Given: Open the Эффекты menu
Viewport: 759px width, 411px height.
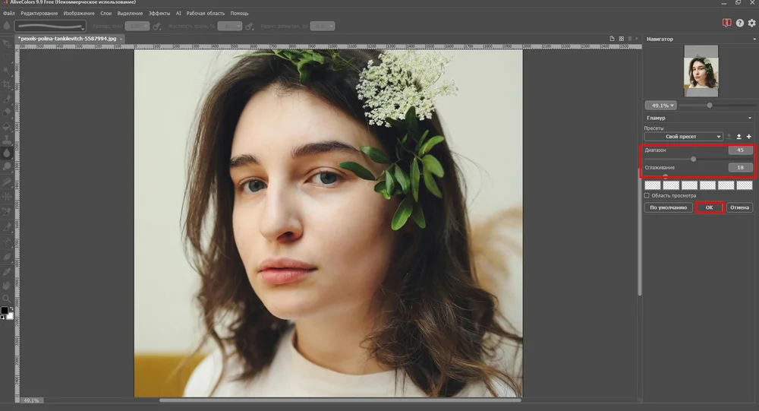Looking at the screenshot, I should click(x=159, y=14).
